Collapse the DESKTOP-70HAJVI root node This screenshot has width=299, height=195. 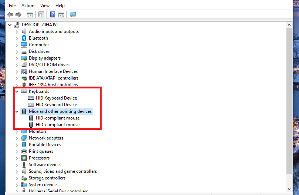(x=10, y=25)
